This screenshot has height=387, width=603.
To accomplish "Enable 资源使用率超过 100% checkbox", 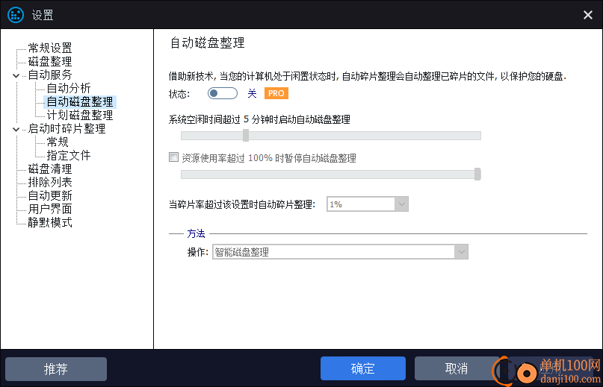I will coord(174,157).
